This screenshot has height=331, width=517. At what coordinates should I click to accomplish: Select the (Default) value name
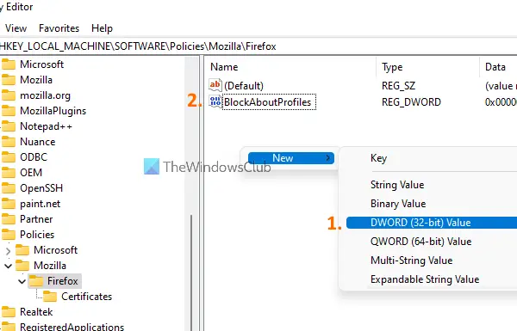244,86
